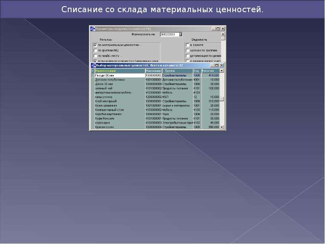Sort by the Наименование column header

120,71
